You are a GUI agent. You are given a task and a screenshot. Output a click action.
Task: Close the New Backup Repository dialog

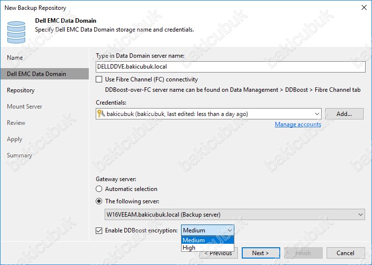click(364, 7)
